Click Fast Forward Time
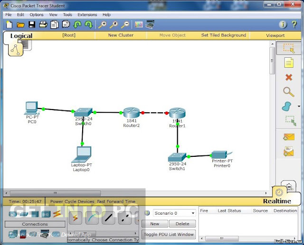Viewport: 304px width, 245px height. click(x=116, y=201)
